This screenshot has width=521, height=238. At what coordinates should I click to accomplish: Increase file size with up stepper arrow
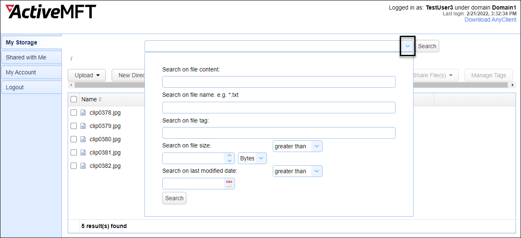click(x=230, y=156)
